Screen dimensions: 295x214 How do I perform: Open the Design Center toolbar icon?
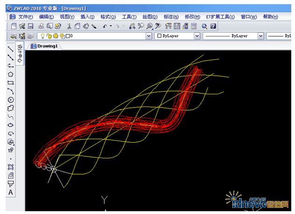tap(177, 26)
